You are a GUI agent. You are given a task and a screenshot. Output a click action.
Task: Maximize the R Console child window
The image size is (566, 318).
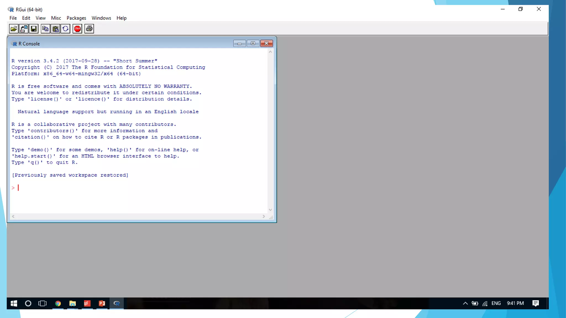click(253, 43)
